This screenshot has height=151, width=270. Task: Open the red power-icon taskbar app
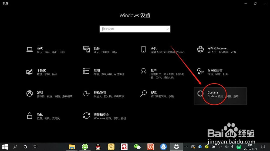(150, 147)
